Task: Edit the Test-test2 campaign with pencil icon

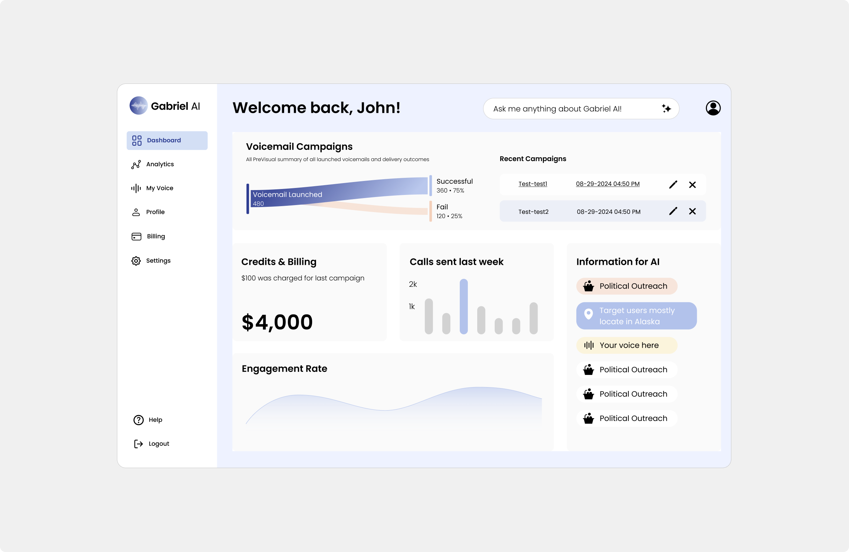Action: (673, 211)
